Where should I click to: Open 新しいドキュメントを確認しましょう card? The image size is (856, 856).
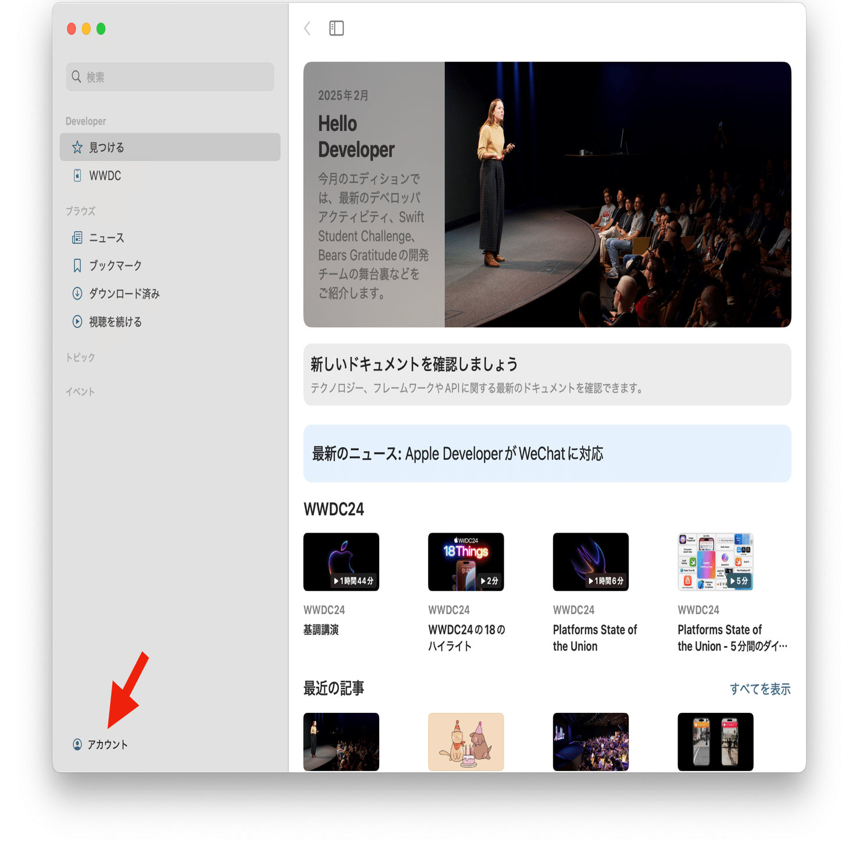(547, 374)
